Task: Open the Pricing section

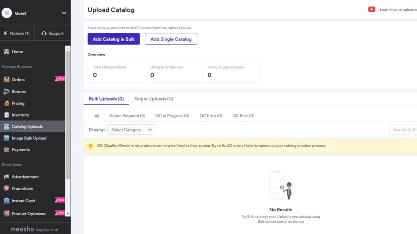Action: click(x=18, y=103)
